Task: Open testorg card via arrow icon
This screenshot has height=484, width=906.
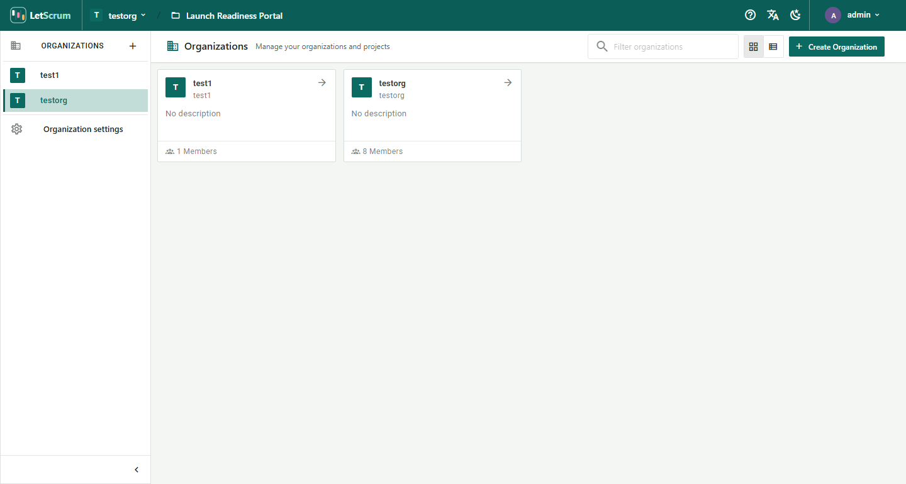Action: 508,83
